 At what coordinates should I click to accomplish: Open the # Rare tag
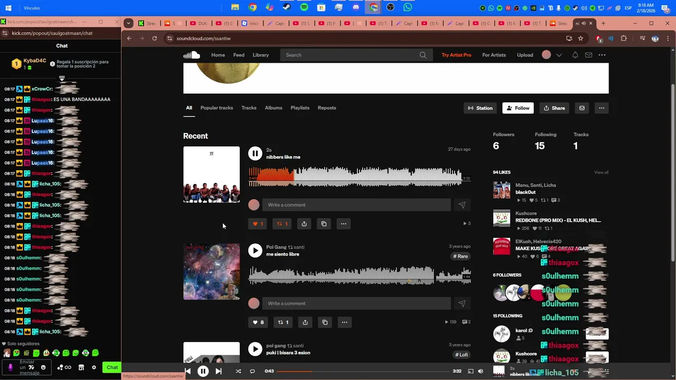tap(461, 256)
